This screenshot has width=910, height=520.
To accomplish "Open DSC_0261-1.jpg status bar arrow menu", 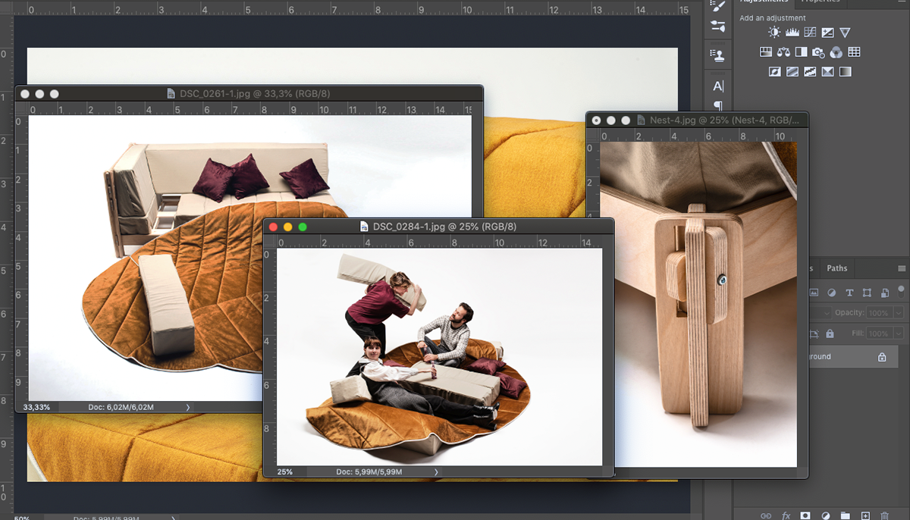I will (188, 407).
